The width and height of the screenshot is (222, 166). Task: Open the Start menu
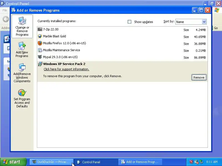[13, 162]
